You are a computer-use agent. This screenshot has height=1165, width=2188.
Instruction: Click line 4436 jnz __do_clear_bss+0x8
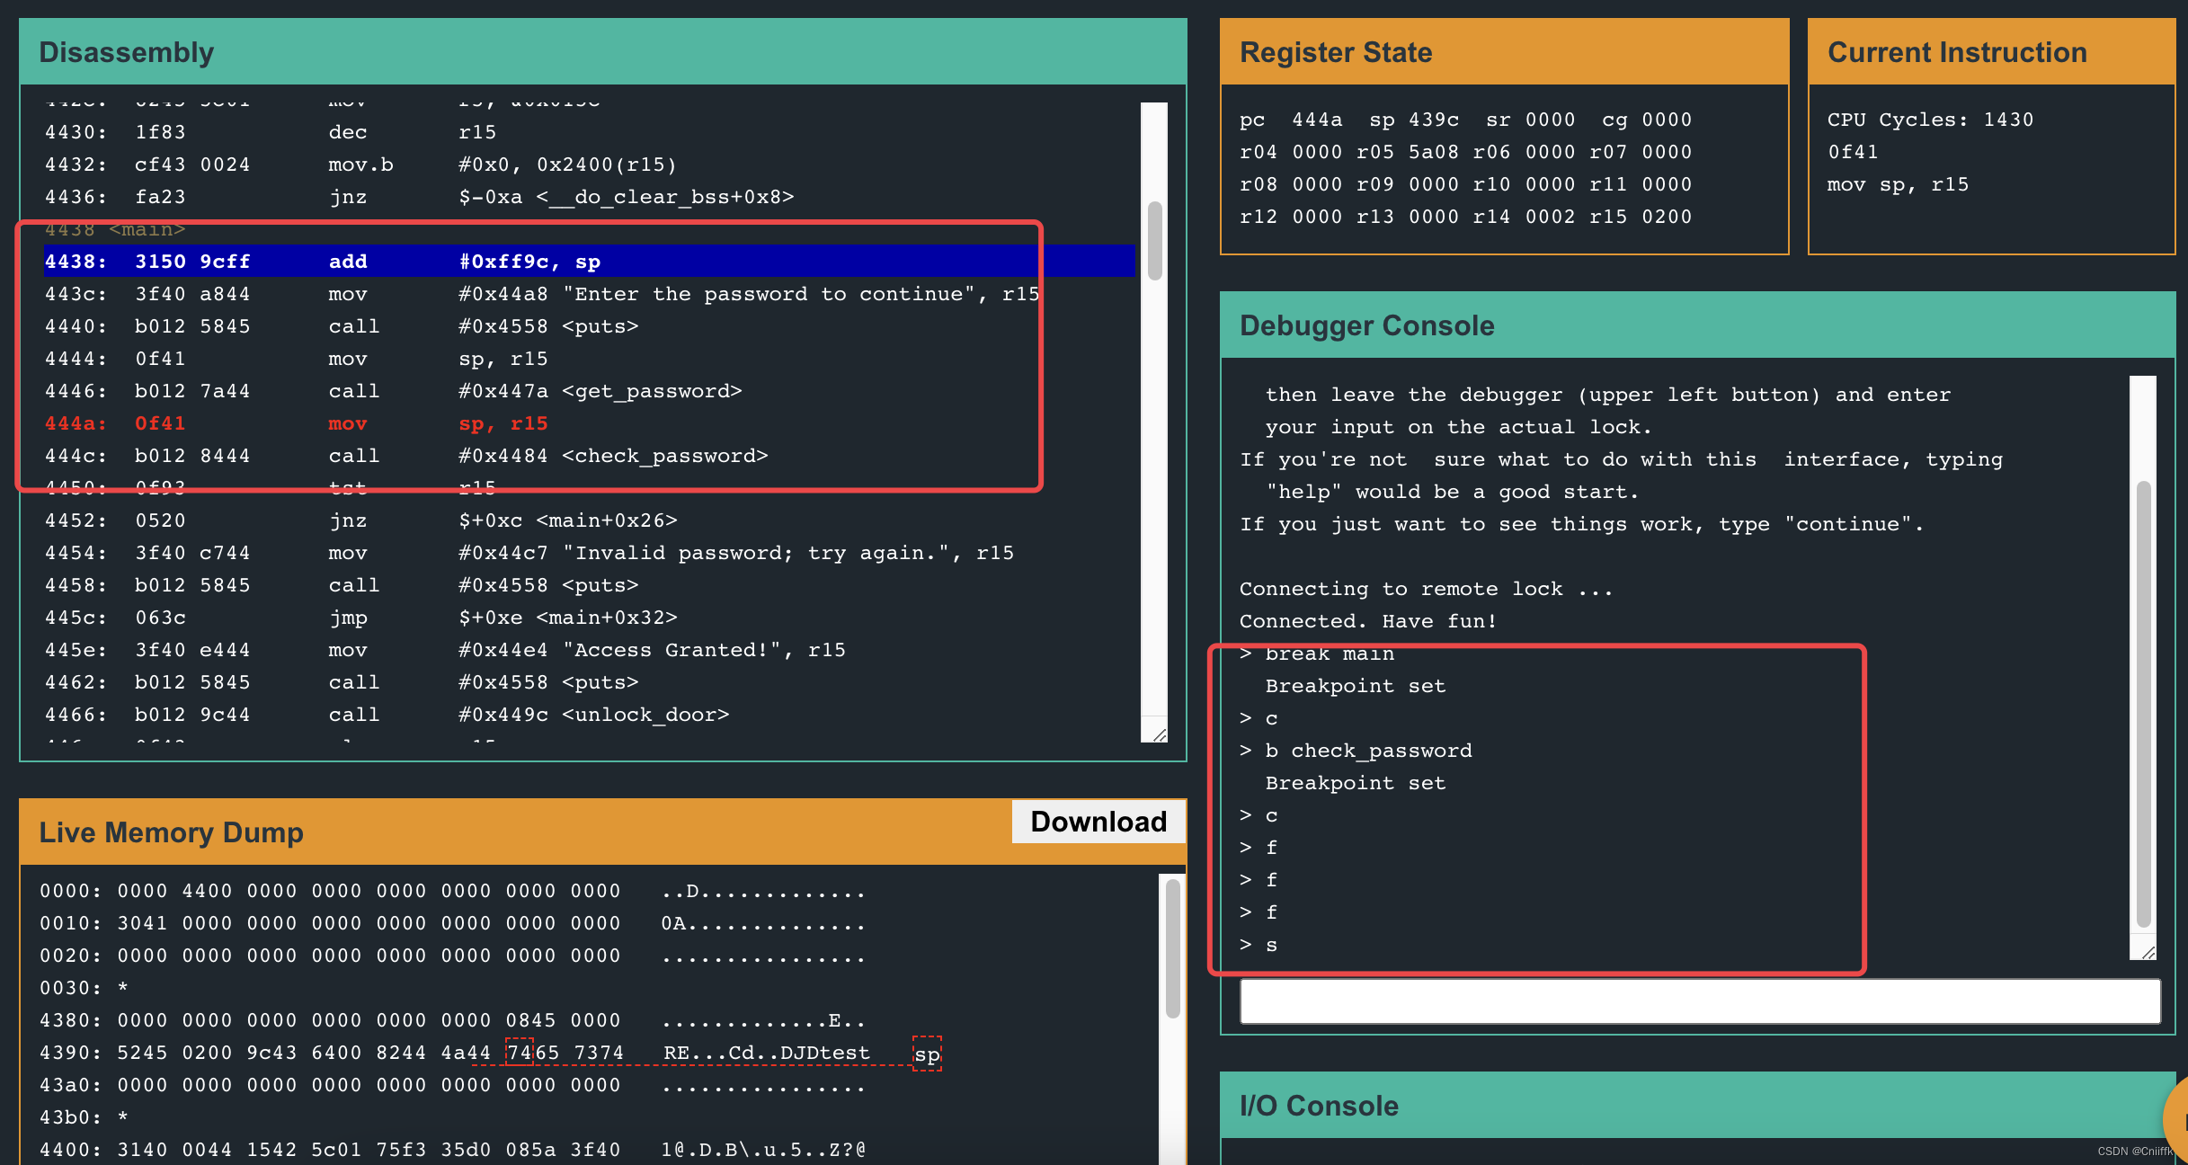[x=420, y=197]
